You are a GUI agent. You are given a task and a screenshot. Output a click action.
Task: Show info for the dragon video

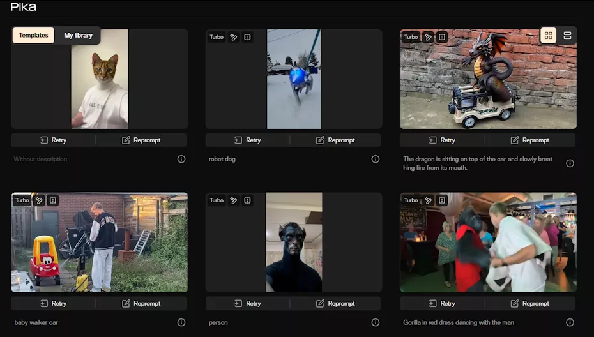[570, 163]
